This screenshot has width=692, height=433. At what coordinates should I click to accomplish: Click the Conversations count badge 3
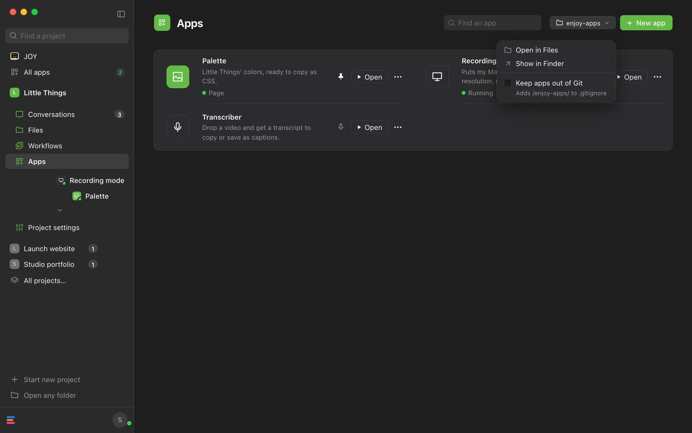[x=119, y=114]
